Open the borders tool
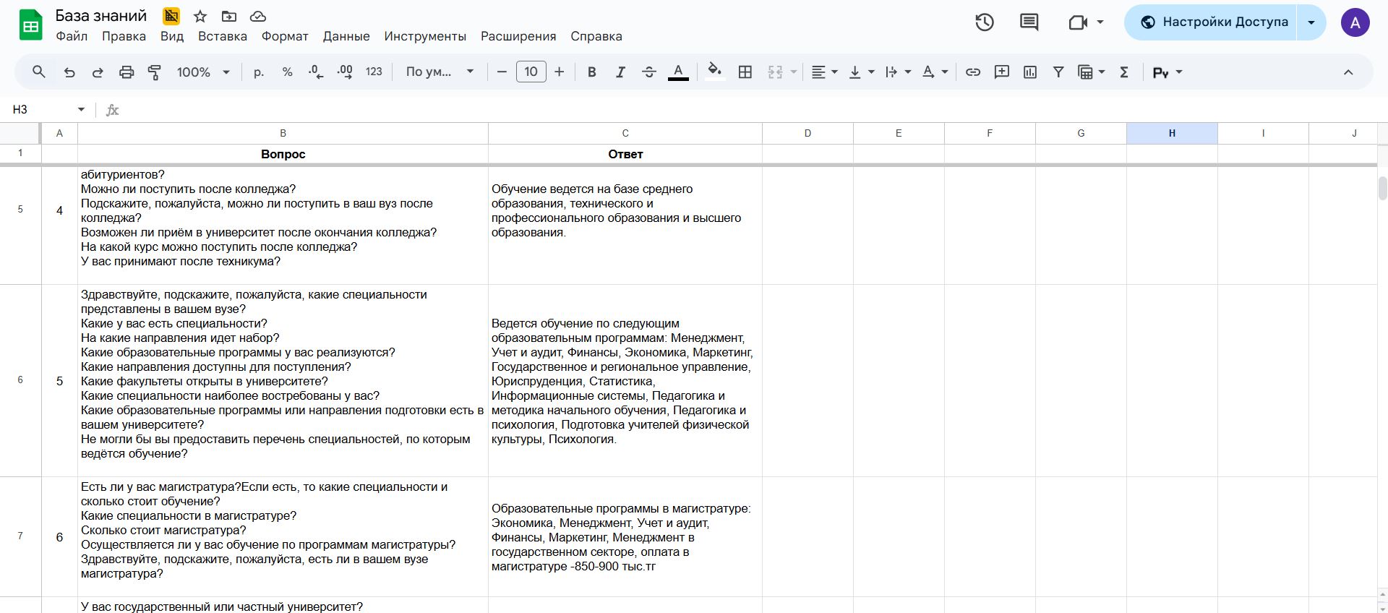 [x=745, y=72]
